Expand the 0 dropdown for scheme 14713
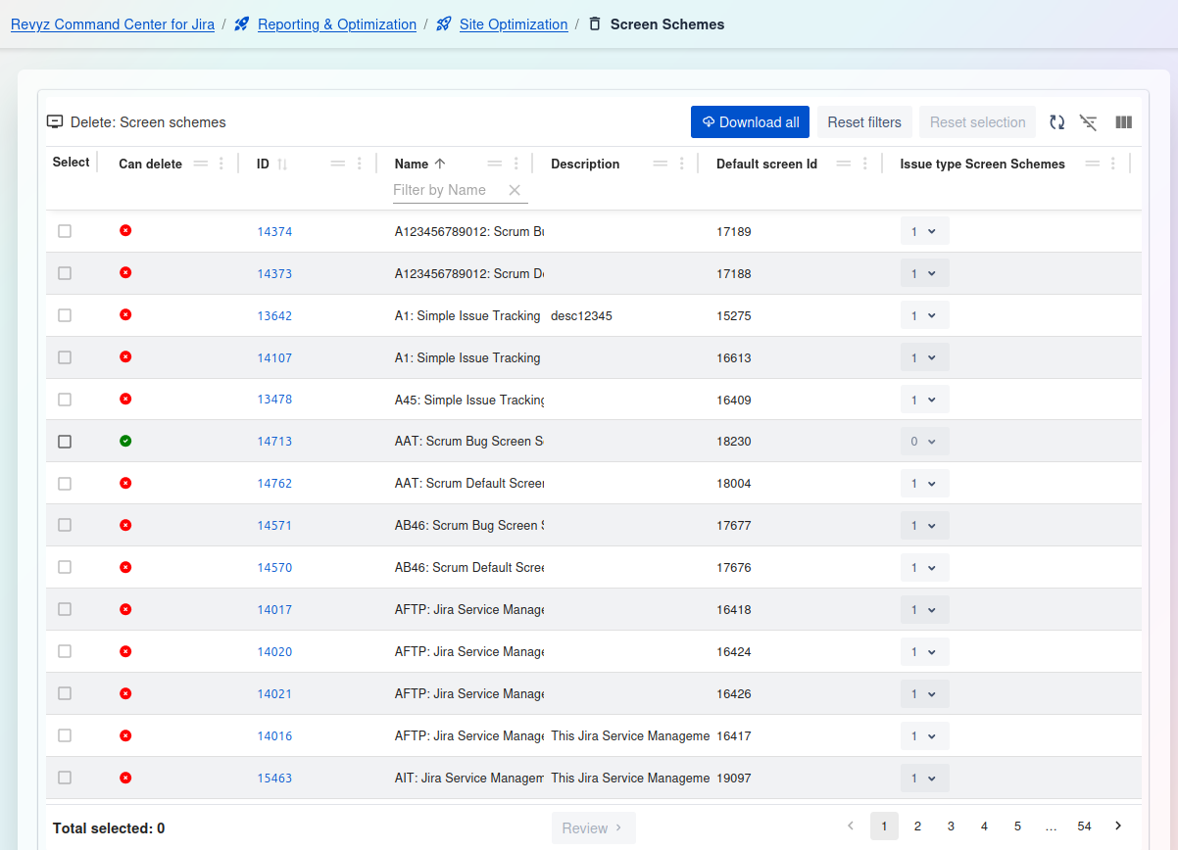Image resolution: width=1178 pixels, height=850 pixels. pos(924,442)
